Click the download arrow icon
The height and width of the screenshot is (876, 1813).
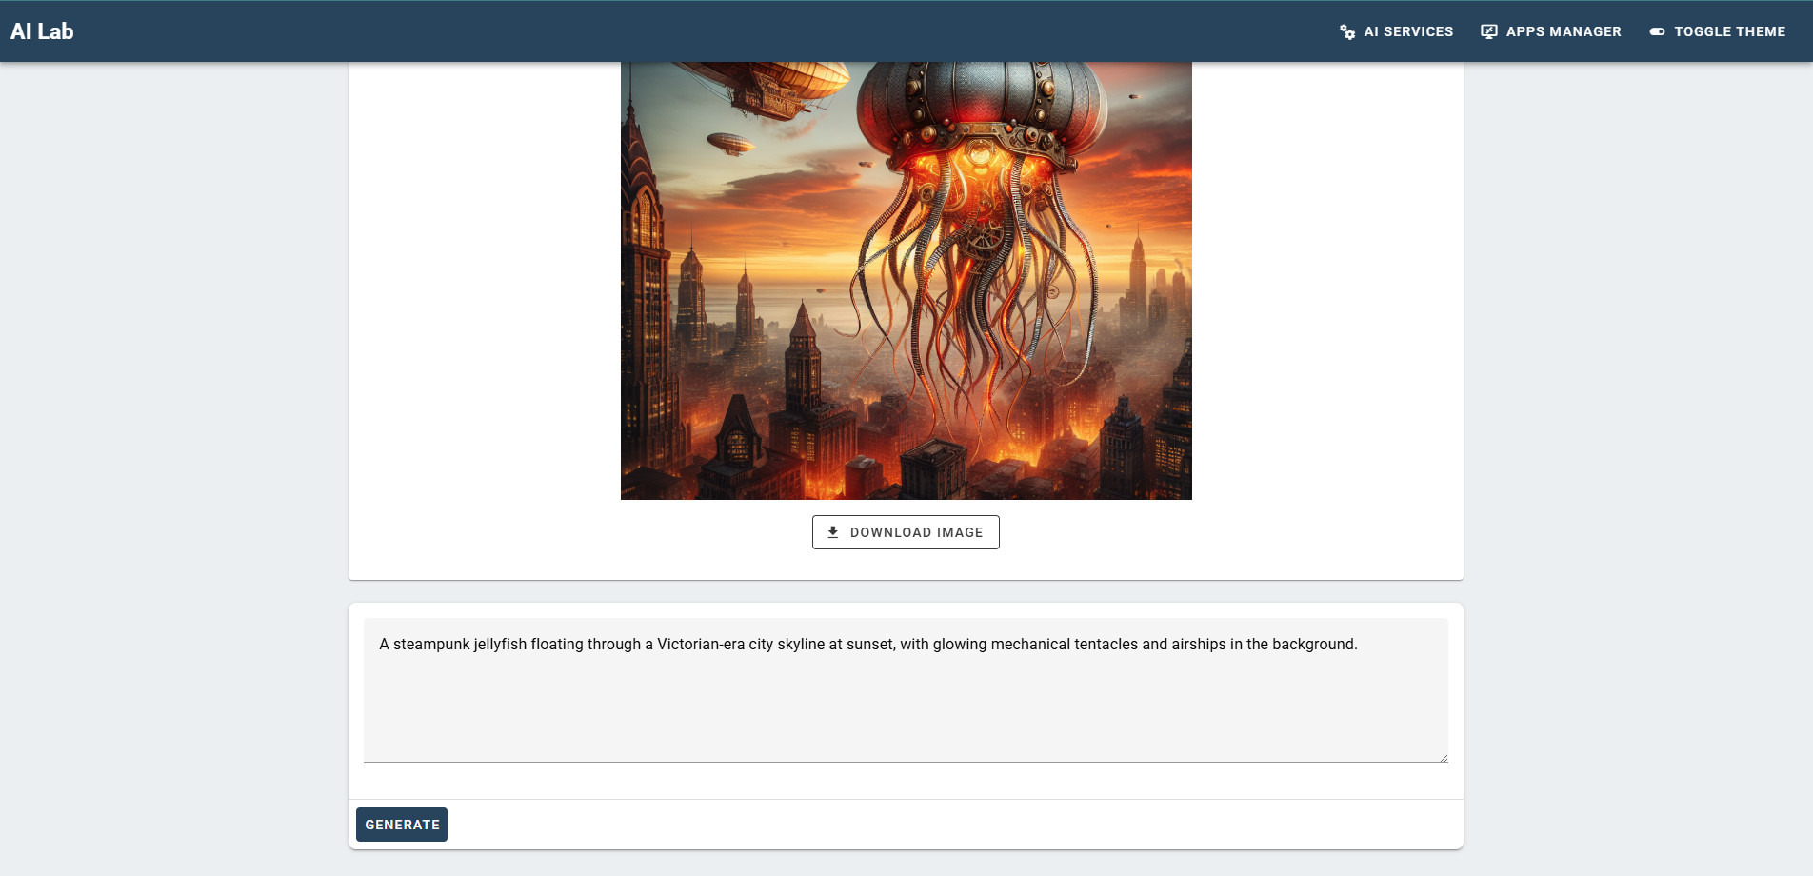tap(833, 532)
